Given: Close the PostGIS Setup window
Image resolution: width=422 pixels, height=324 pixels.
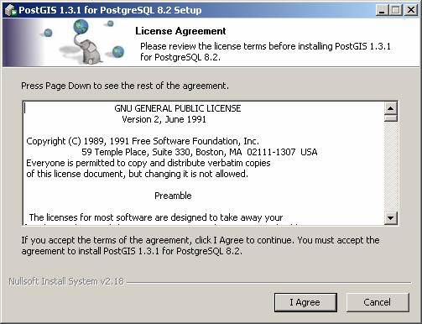Looking at the screenshot, I should click(411, 10).
